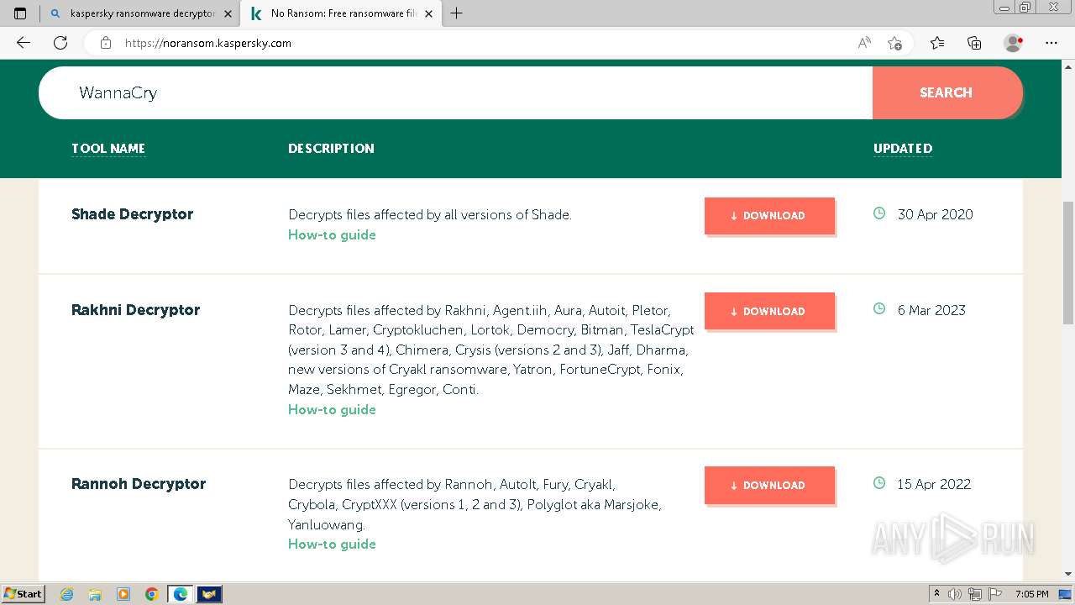The width and height of the screenshot is (1075, 605).
Task: Close the No Ransom tab
Action: (x=428, y=13)
